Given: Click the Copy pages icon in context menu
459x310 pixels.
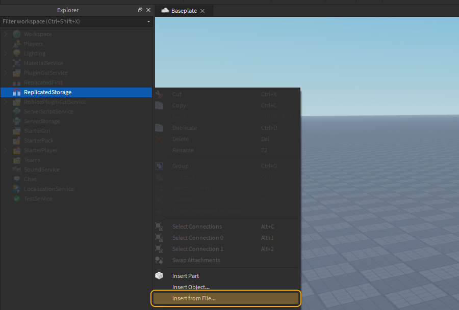Looking at the screenshot, I should [159, 105].
